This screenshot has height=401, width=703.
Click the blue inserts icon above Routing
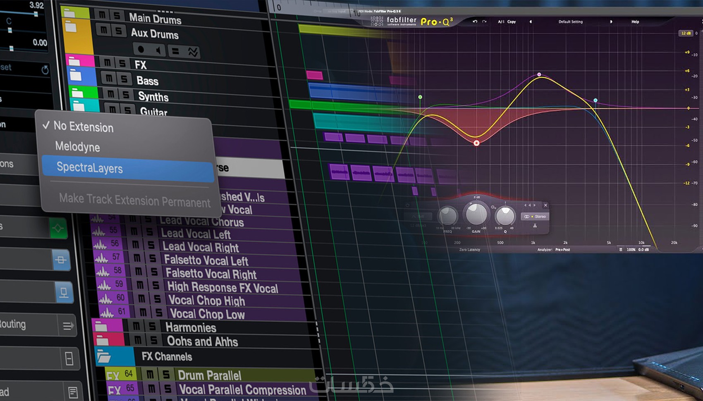coord(64,292)
